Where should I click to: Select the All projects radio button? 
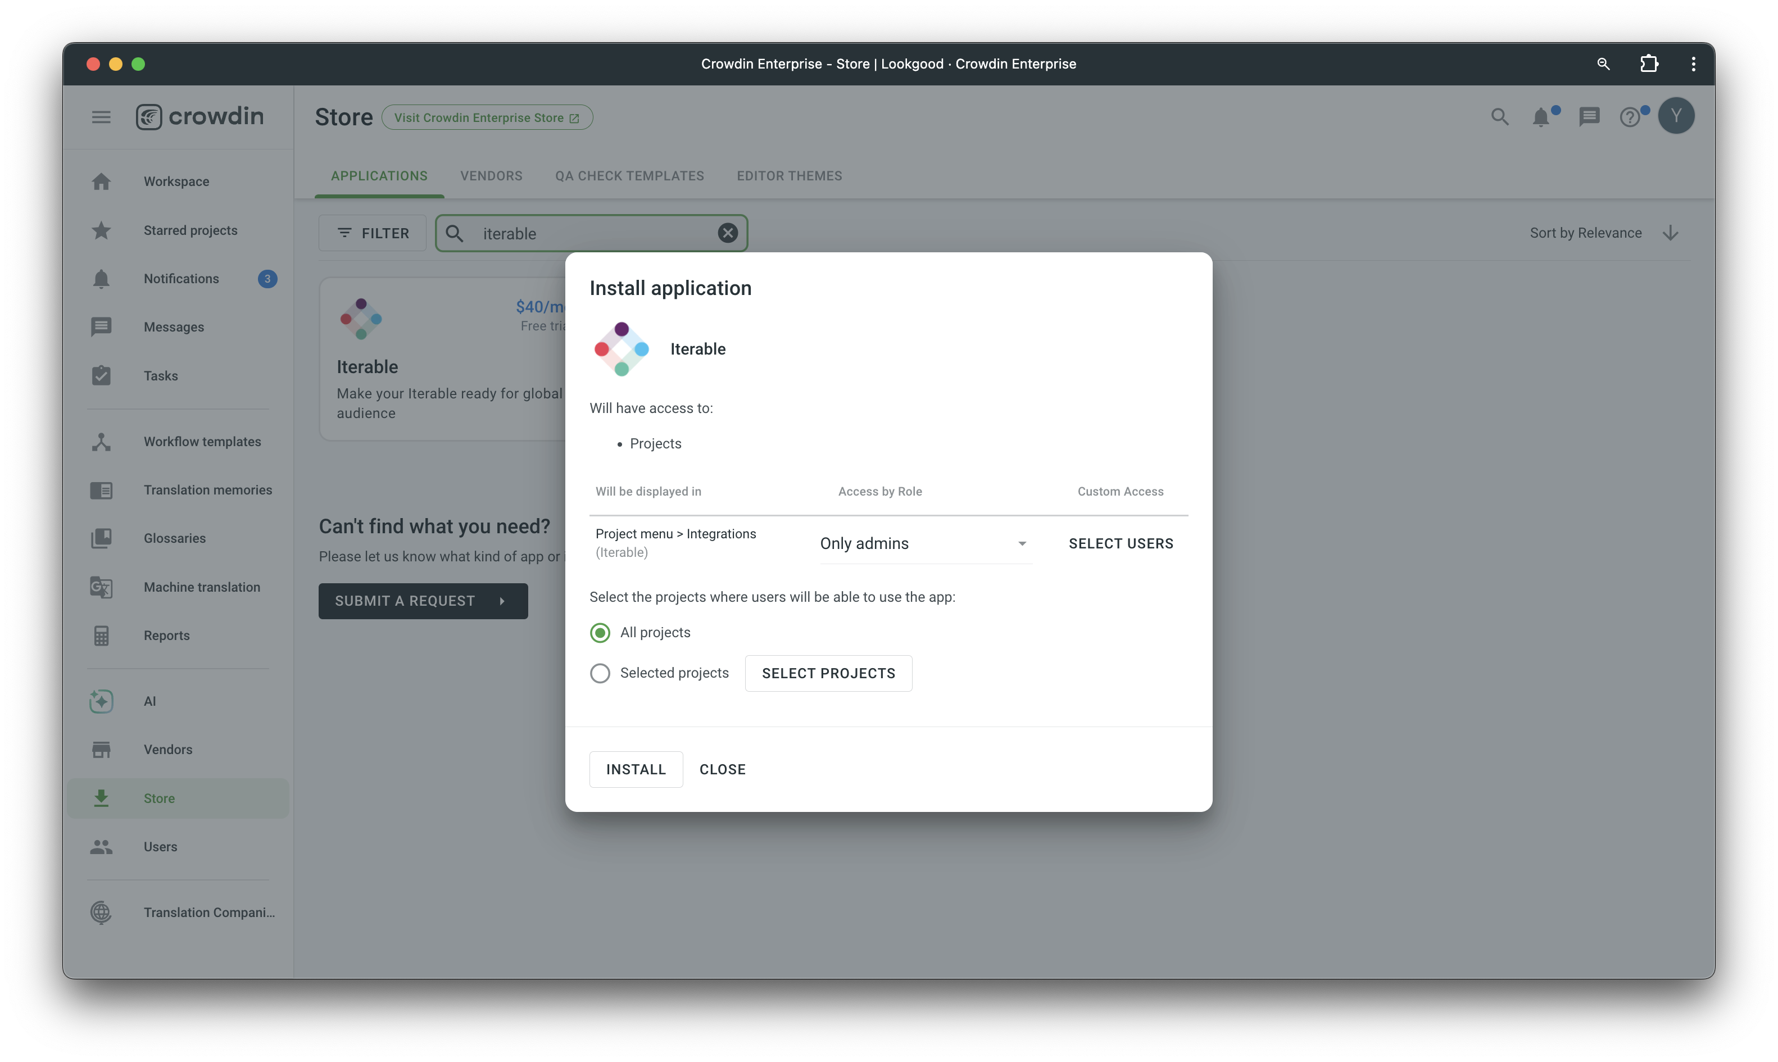600,633
